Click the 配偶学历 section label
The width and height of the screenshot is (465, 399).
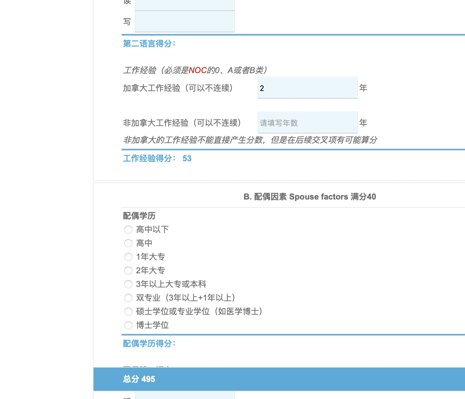[x=139, y=216]
